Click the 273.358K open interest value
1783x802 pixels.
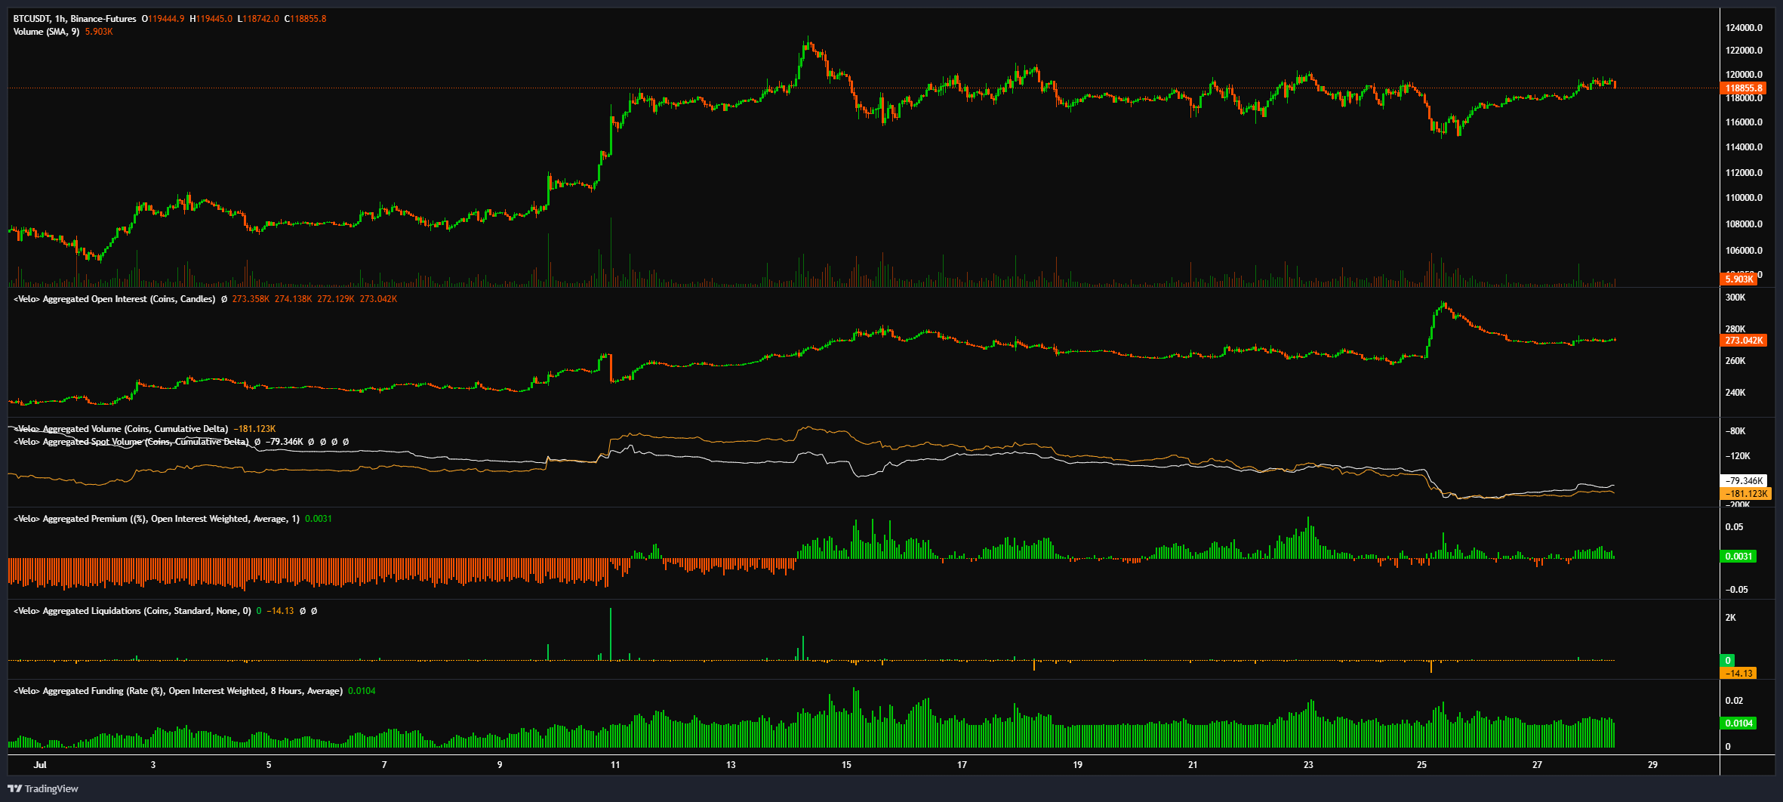[x=251, y=299]
